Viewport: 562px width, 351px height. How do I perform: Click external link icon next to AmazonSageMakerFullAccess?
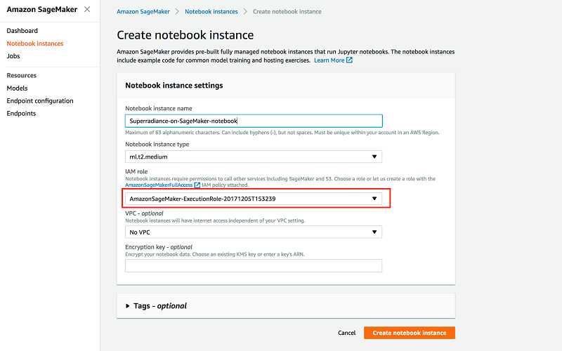pos(197,185)
